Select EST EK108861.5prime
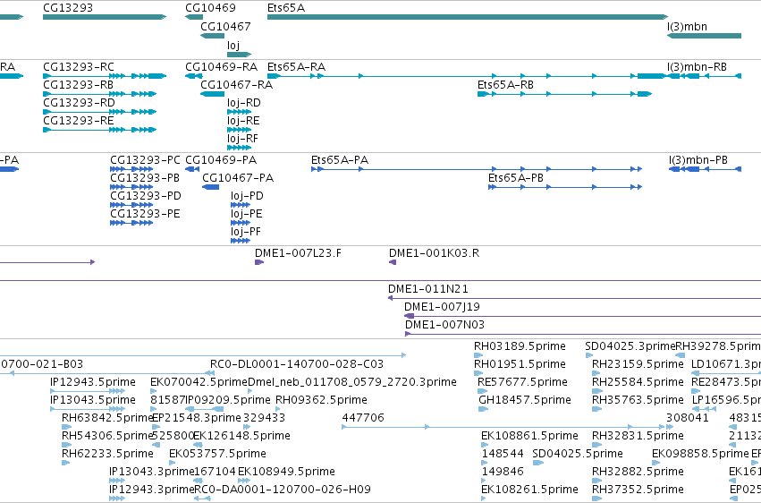761x503 pixels. [529, 436]
